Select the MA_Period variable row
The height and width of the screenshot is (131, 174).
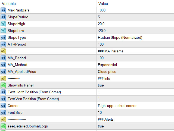[x=16, y=58]
